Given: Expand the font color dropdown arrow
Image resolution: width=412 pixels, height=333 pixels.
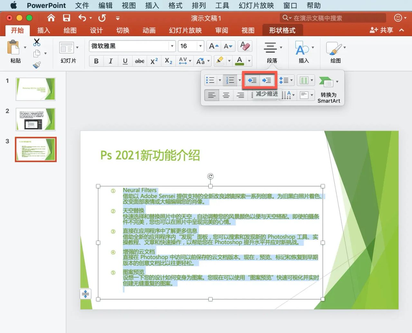Looking at the screenshot, I should pyautogui.click(x=249, y=61).
